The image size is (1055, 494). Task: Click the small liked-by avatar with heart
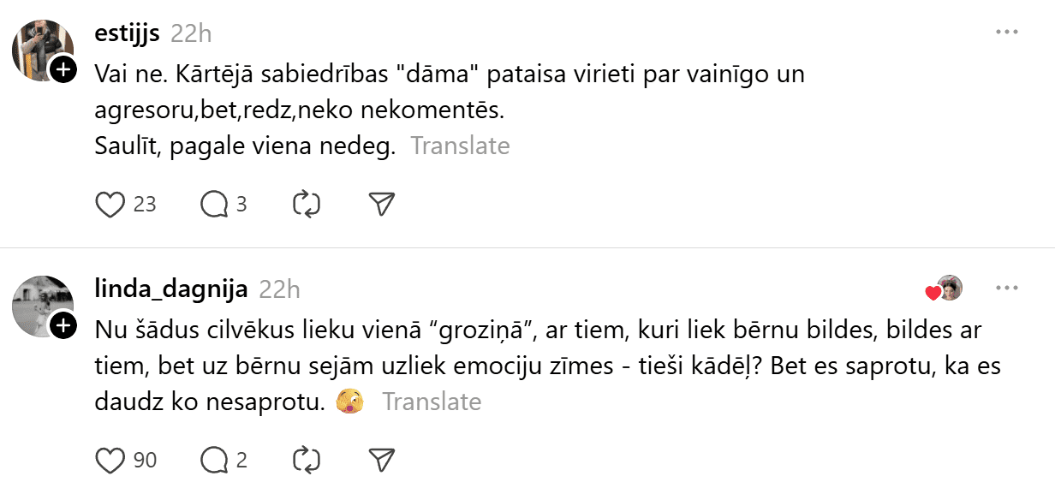(x=947, y=289)
